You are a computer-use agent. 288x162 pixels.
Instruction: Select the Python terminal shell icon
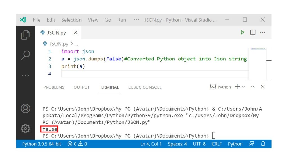click(213, 87)
